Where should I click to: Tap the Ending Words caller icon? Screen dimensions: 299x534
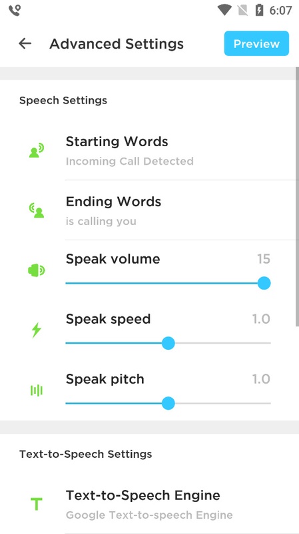(x=37, y=210)
